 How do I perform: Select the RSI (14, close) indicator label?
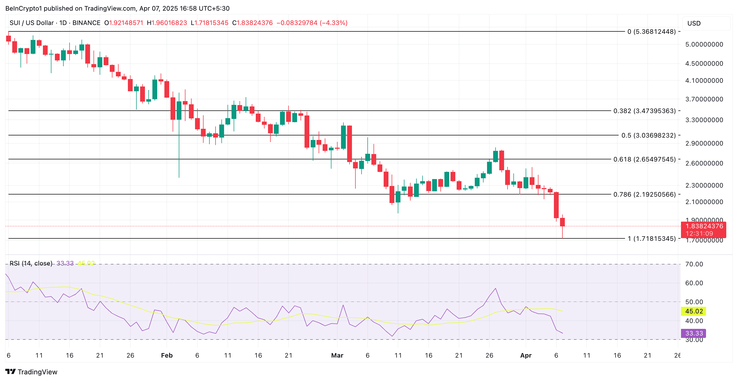point(31,263)
